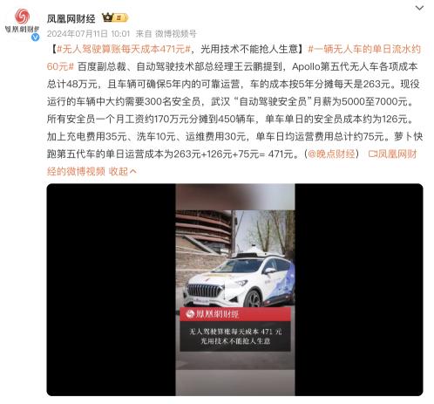Click the 凤凰网财经 red banner in video
The image size is (434, 404).
(235, 314)
